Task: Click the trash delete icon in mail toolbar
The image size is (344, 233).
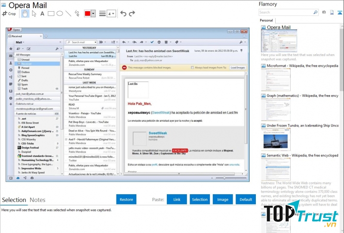Action: coord(166,42)
